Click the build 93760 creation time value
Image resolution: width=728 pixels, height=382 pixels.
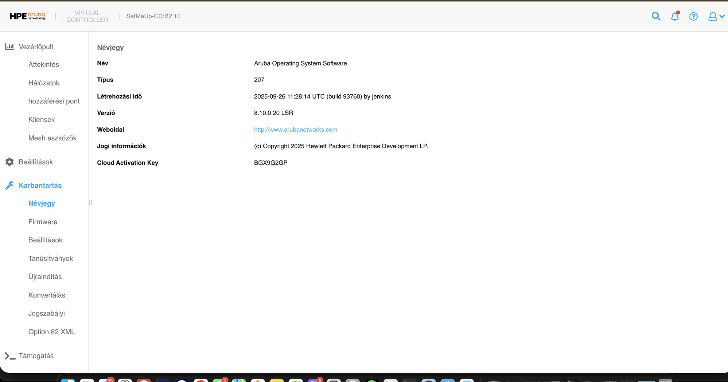click(323, 96)
